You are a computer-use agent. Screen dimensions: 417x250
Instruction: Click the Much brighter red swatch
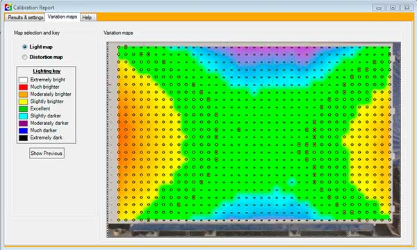[x=23, y=87]
